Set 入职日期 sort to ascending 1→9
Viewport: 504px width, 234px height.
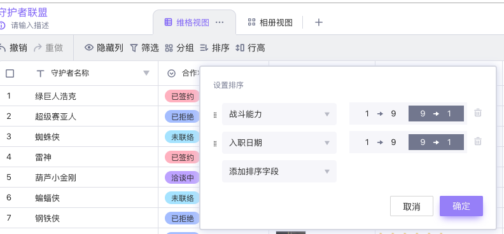(380, 142)
